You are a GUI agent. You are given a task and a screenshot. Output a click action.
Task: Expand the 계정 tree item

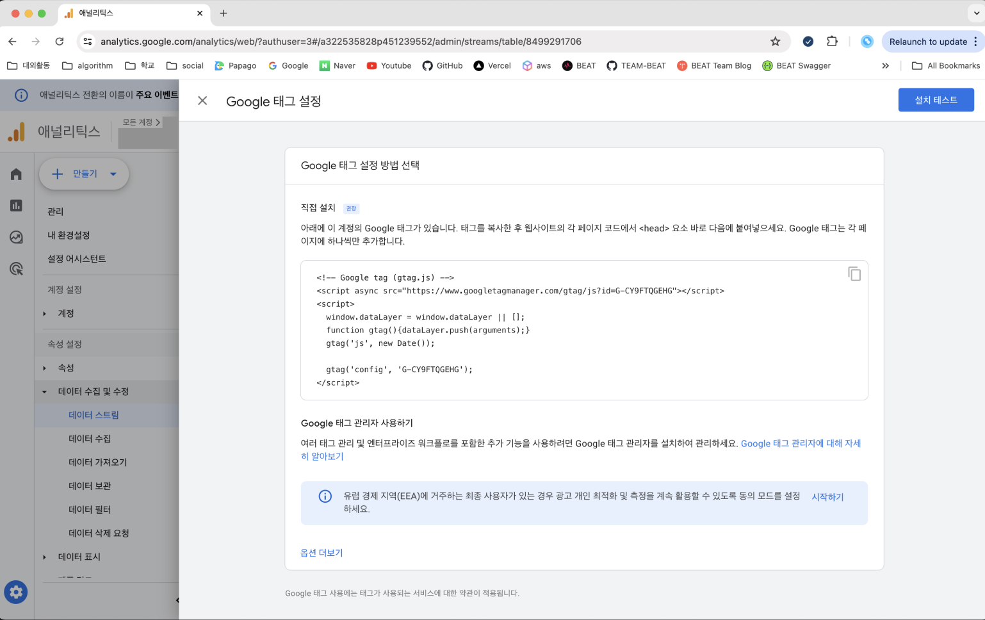(44, 314)
